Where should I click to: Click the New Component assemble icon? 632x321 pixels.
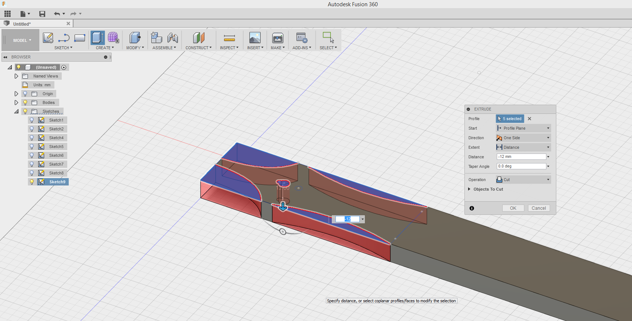tap(157, 37)
